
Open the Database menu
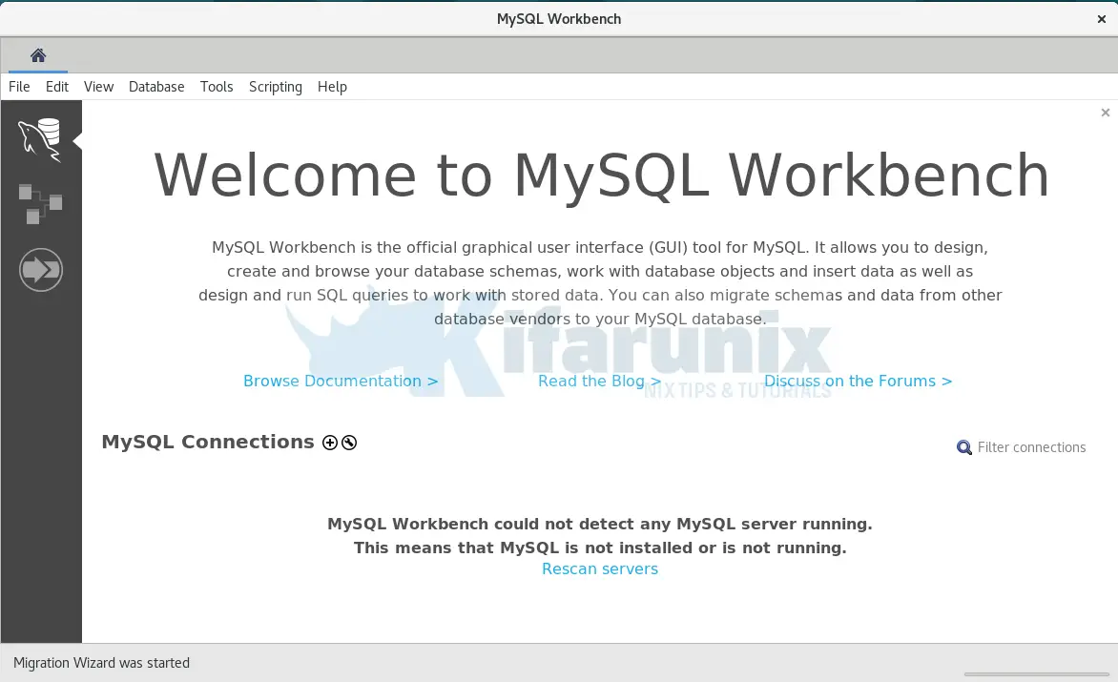point(156,87)
